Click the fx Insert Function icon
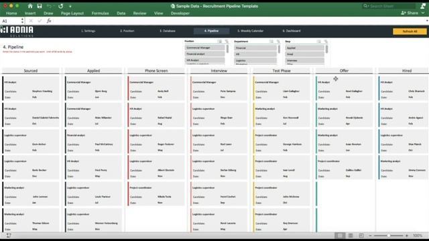 49,21
